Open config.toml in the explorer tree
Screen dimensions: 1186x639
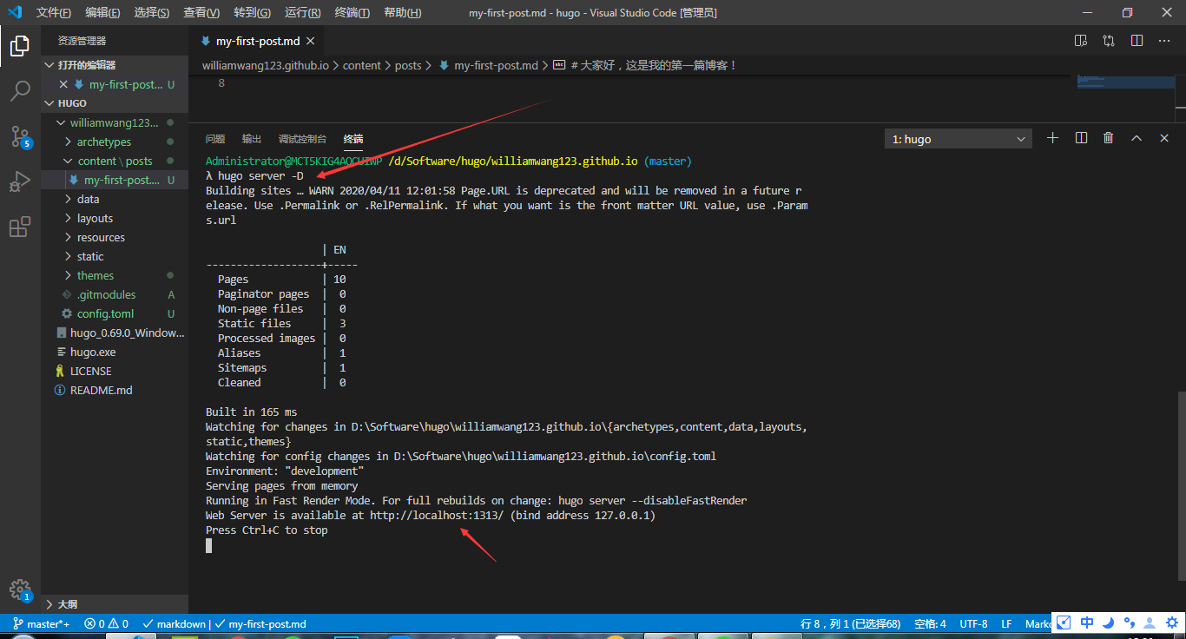point(115,313)
